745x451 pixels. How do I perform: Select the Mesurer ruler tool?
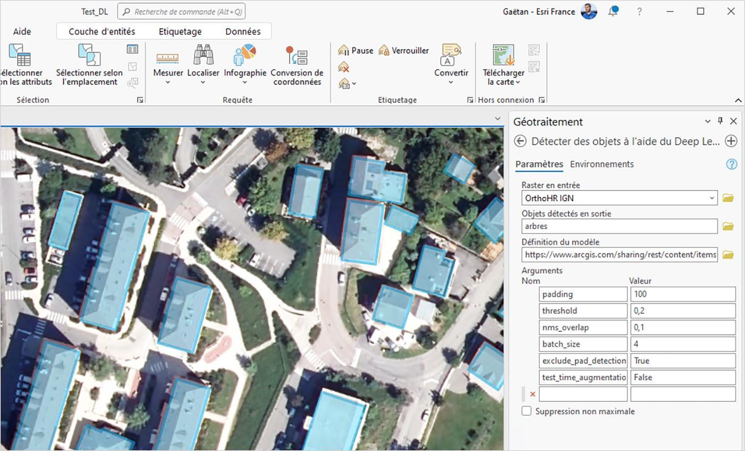coord(168,64)
